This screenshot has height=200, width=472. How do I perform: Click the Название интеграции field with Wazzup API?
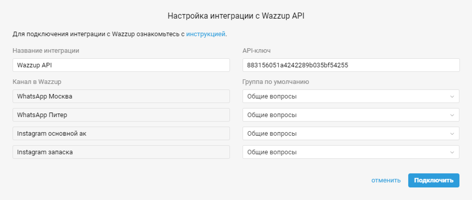(x=121, y=65)
